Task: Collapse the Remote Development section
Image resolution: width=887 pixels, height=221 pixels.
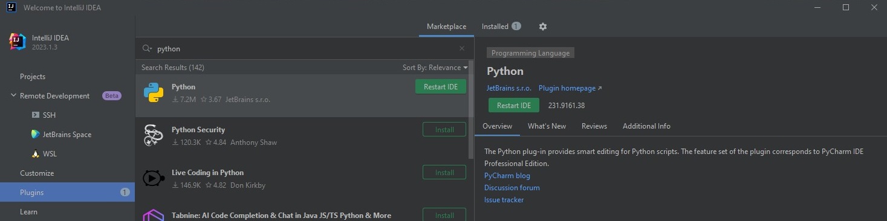Action: click(13, 95)
